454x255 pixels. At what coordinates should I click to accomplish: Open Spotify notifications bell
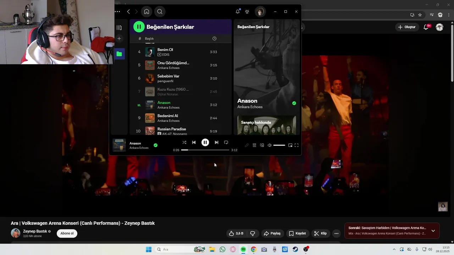tap(238, 12)
